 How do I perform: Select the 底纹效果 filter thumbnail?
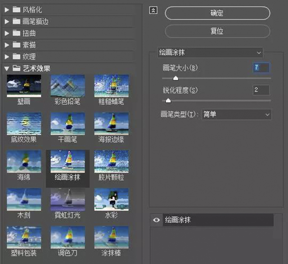24,124
